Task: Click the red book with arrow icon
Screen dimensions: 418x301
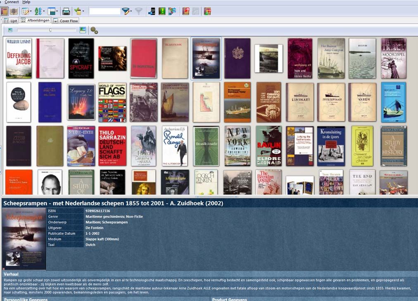Action: click(186, 11)
